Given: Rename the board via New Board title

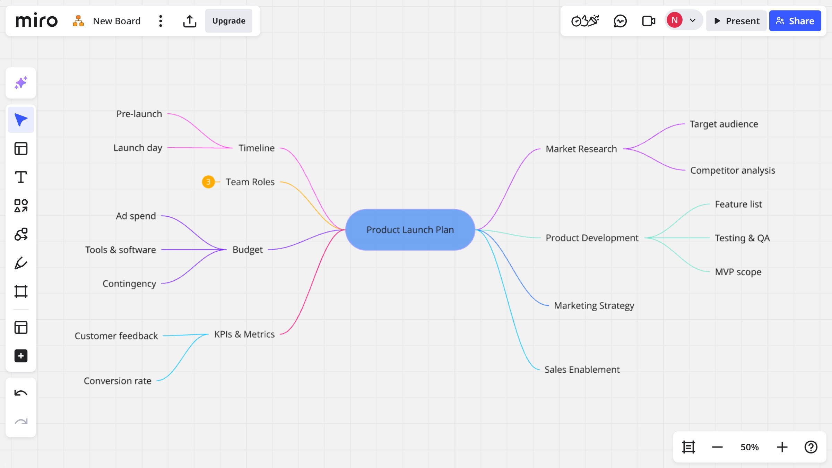Looking at the screenshot, I should (x=116, y=21).
